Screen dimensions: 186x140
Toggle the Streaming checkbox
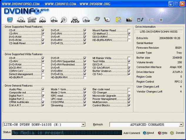pos(85,105)
